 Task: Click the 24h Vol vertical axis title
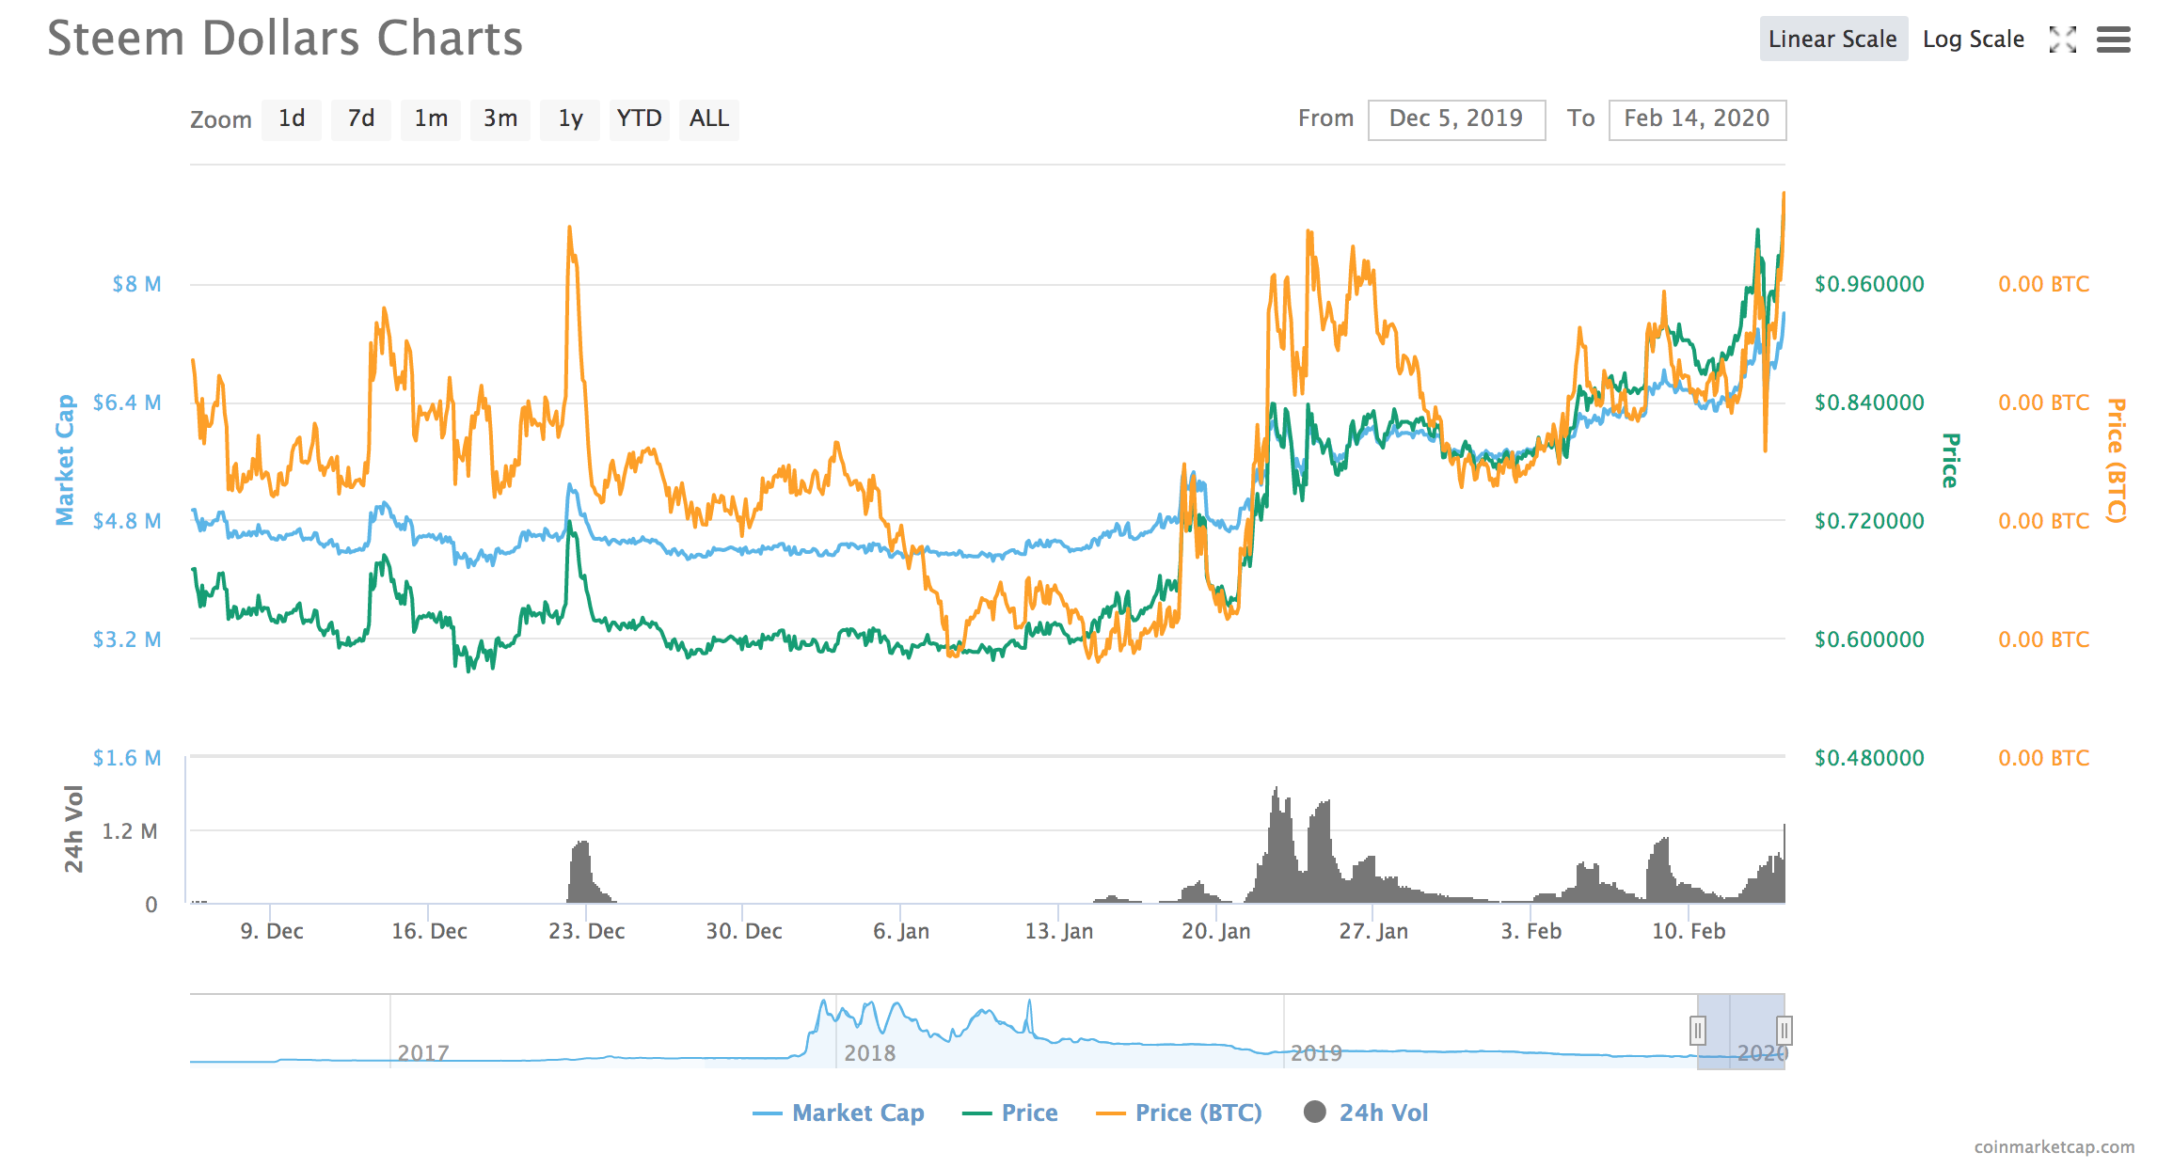[73, 829]
